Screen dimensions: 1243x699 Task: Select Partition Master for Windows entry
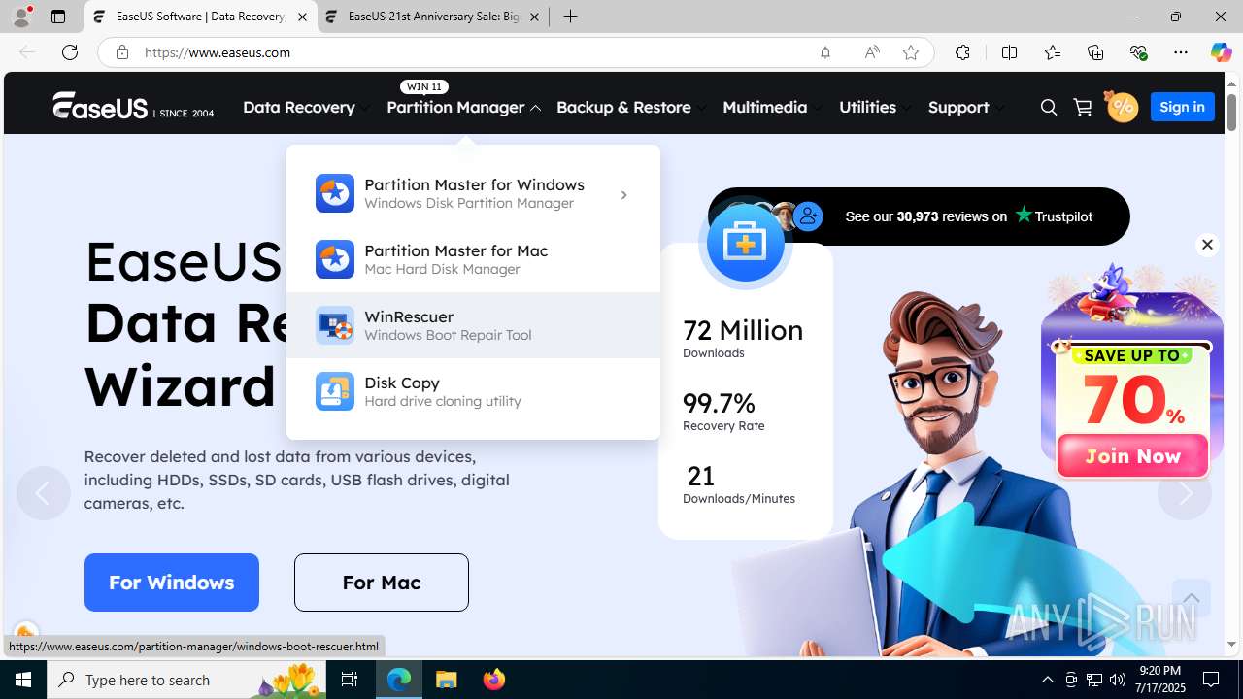tap(473, 193)
